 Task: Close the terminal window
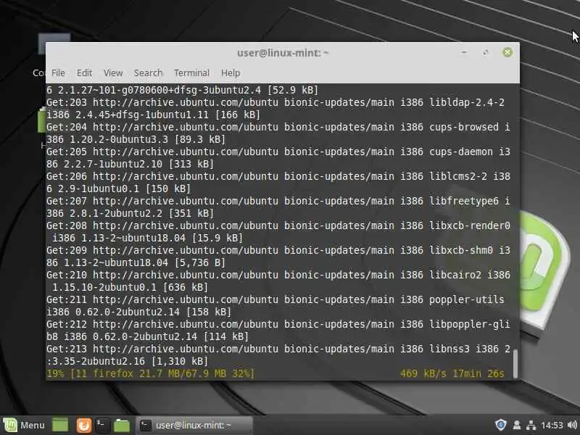coord(507,52)
